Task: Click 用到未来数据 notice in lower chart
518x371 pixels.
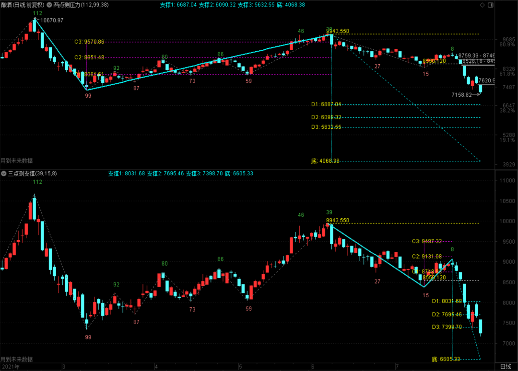Action: (x=16, y=359)
